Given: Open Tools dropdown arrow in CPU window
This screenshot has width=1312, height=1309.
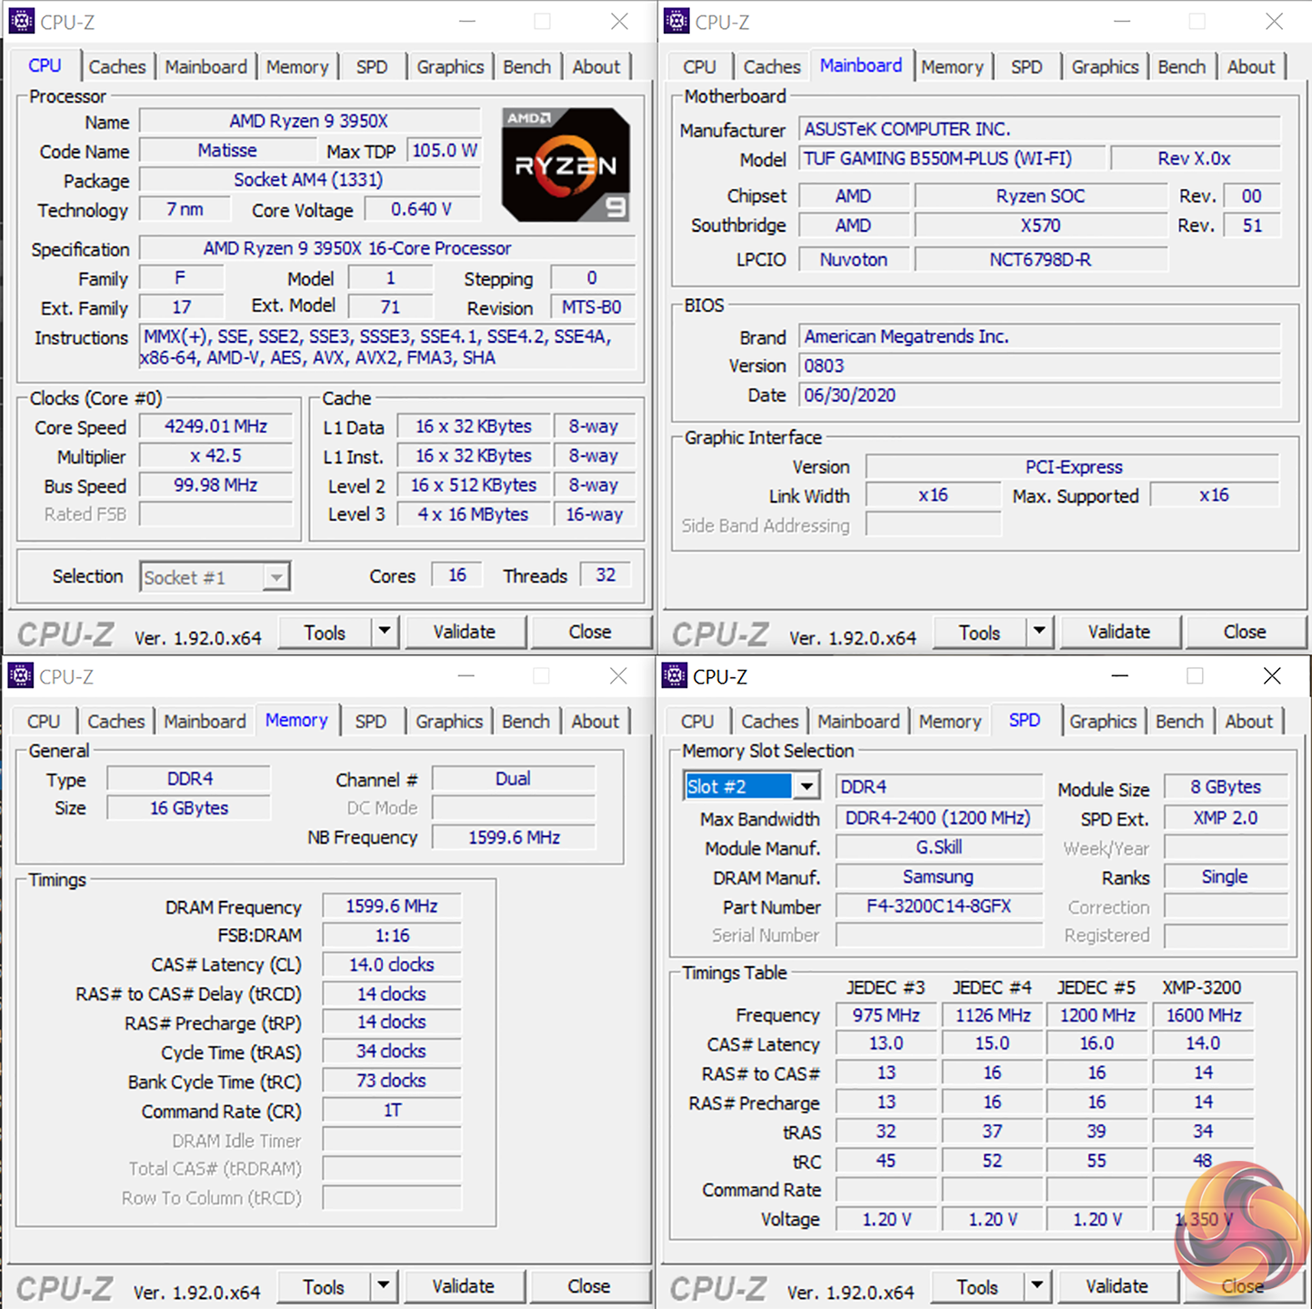Looking at the screenshot, I should coord(386,631).
